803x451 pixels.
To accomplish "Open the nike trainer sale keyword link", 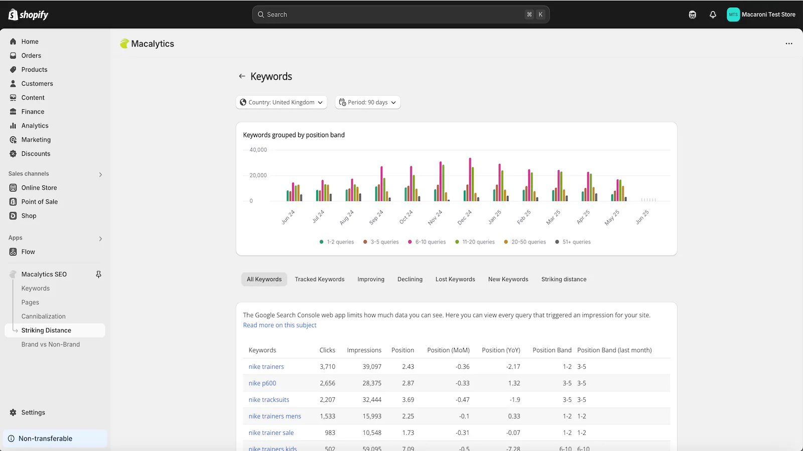I will (x=271, y=433).
